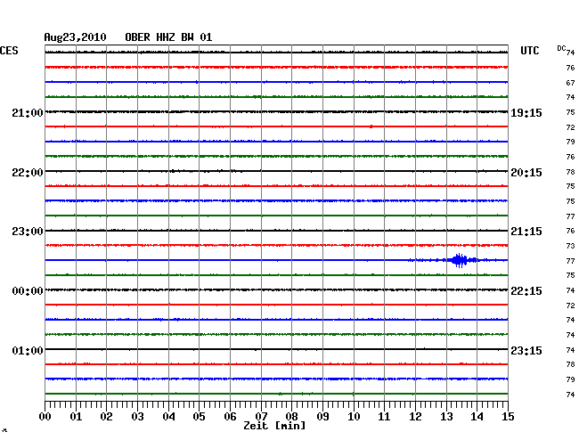Click the date label Aug23,2010
The image size is (579, 440).
pyautogui.click(x=76, y=37)
